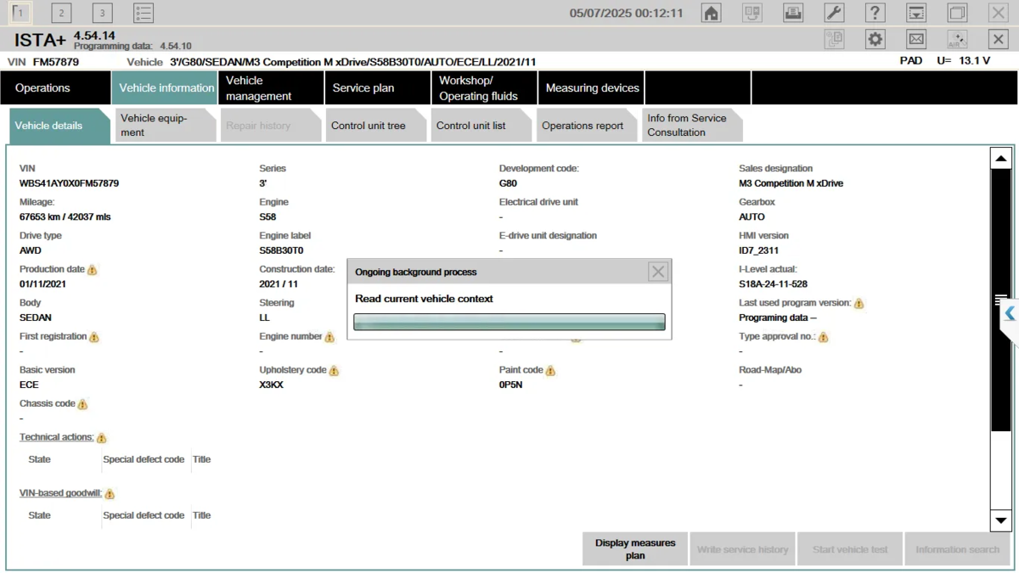1019x573 pixels.
Task: Click the envelope mail icon
Action: pos(915,39)
